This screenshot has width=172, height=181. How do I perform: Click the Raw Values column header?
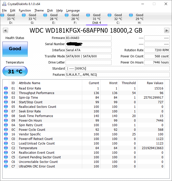151,83
